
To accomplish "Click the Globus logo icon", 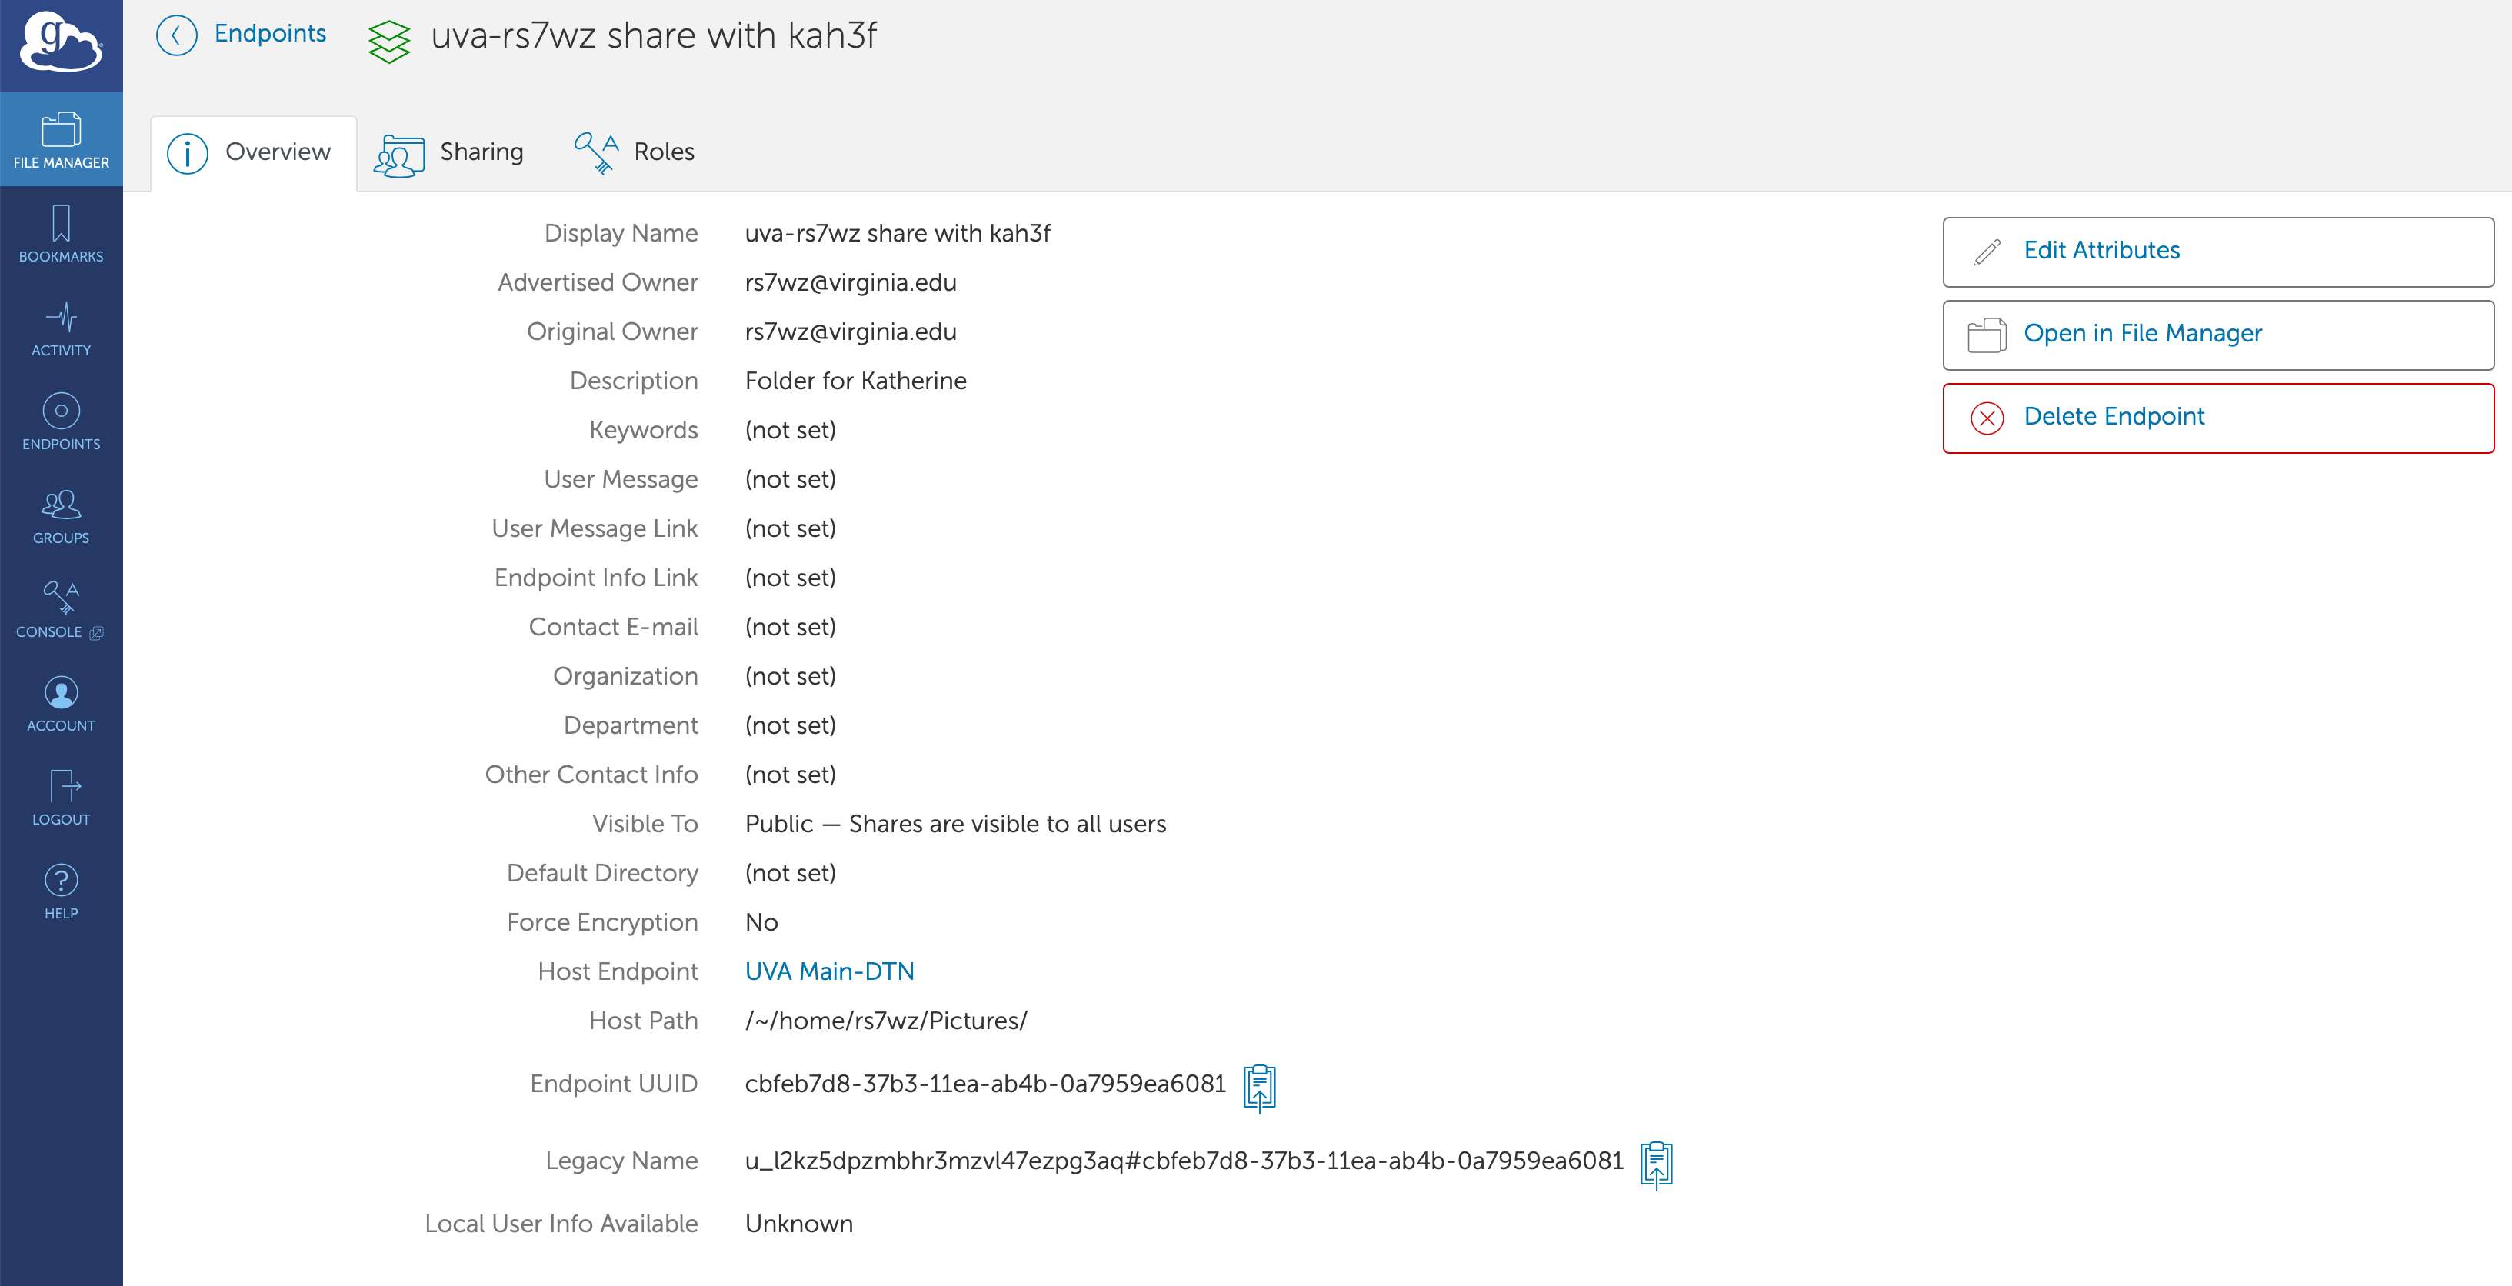I will (x=62, y=45).
